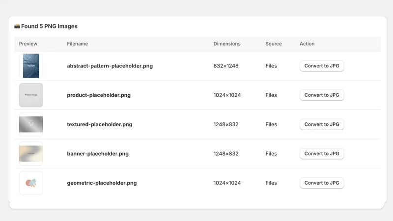393x221 pixels.
Task: Click the Filename column header
Action: click(x=78, y=44)
